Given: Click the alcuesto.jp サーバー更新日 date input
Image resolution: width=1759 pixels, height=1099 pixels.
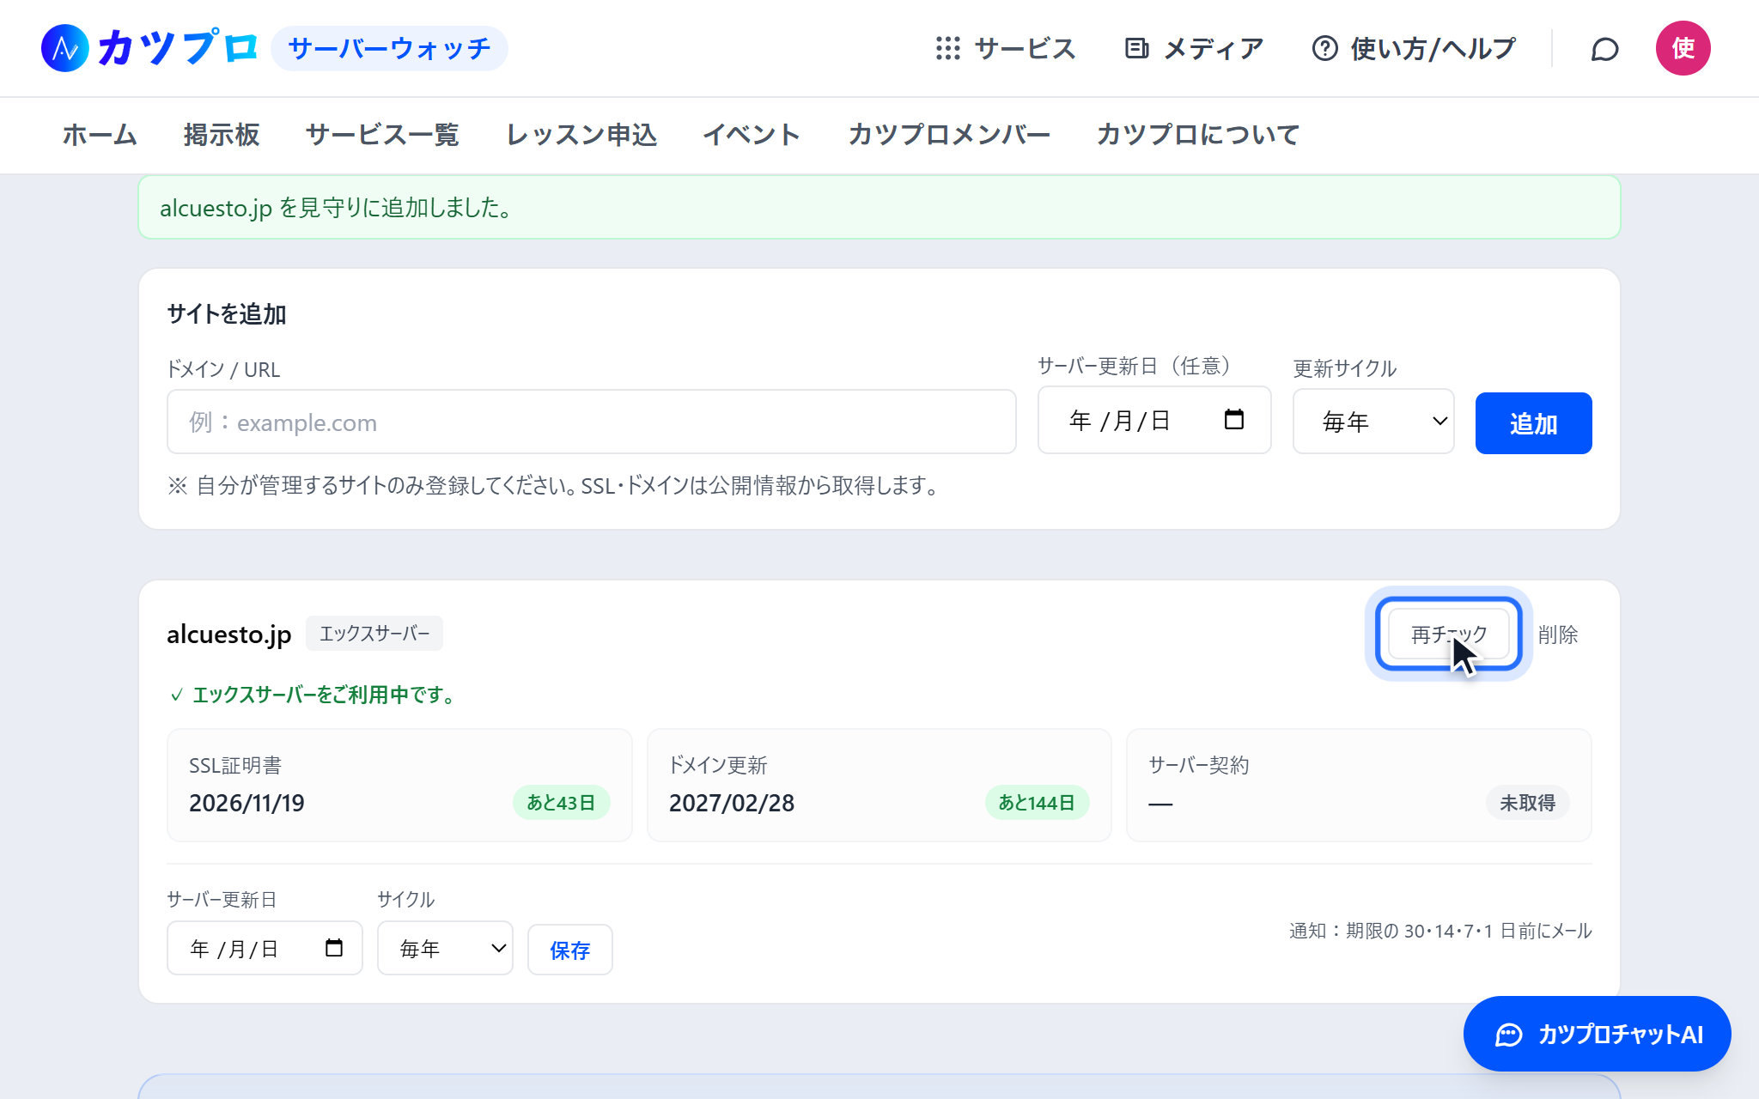Looking at the screenshot, I should 265,948.
